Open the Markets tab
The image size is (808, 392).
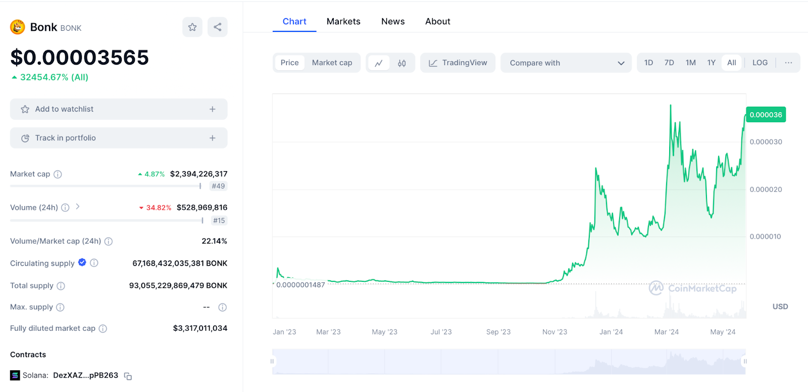coord(343,22)
